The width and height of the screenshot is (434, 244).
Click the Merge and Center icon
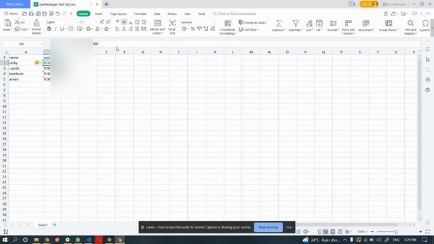tap(157, 23)
